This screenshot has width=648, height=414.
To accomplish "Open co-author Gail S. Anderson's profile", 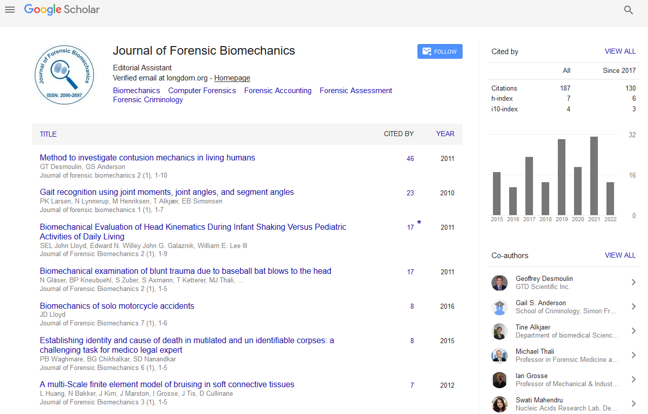I will [541, 303].
